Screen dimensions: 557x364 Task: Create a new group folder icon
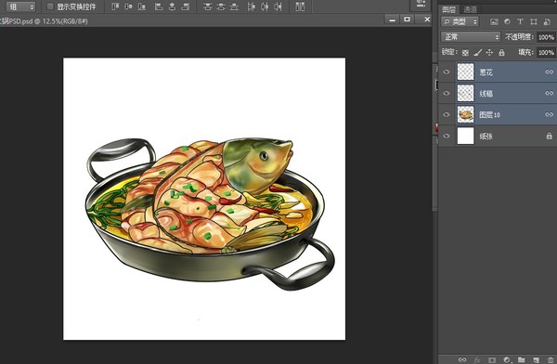tap(521, 359)
